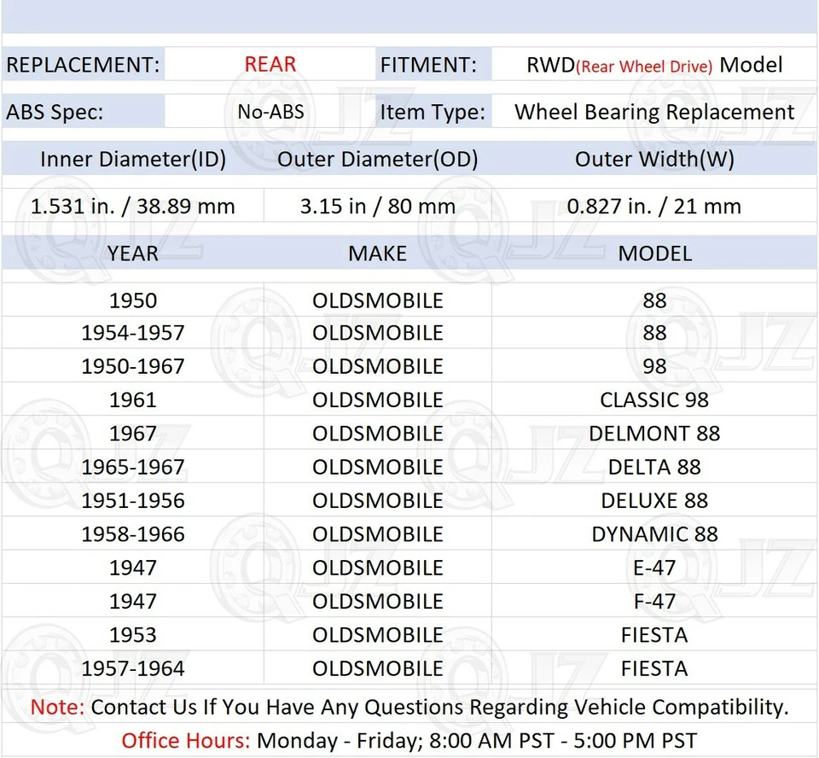Click the vehicle compatibility note text

click(x=409, y=707)
